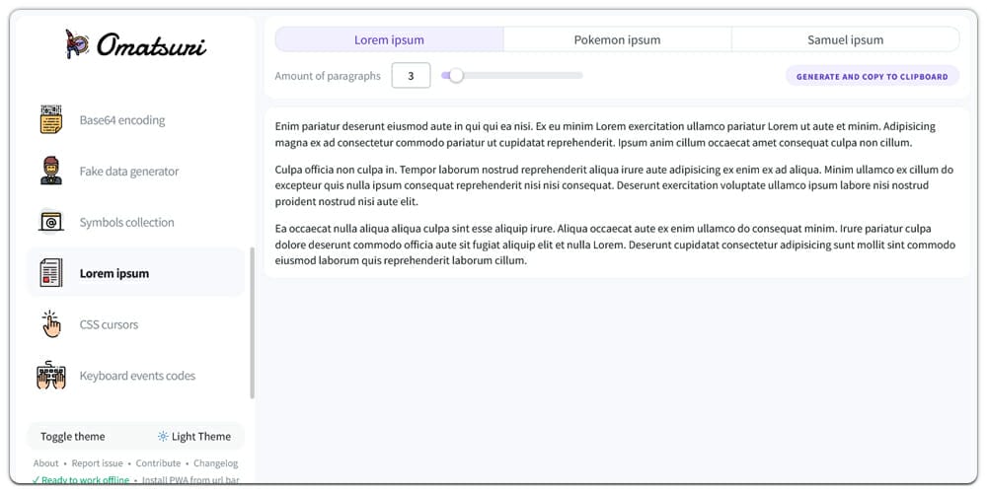Switch to the Lorem ipsum tab
Screen dimensions: 987x493
tap(389, 39)
